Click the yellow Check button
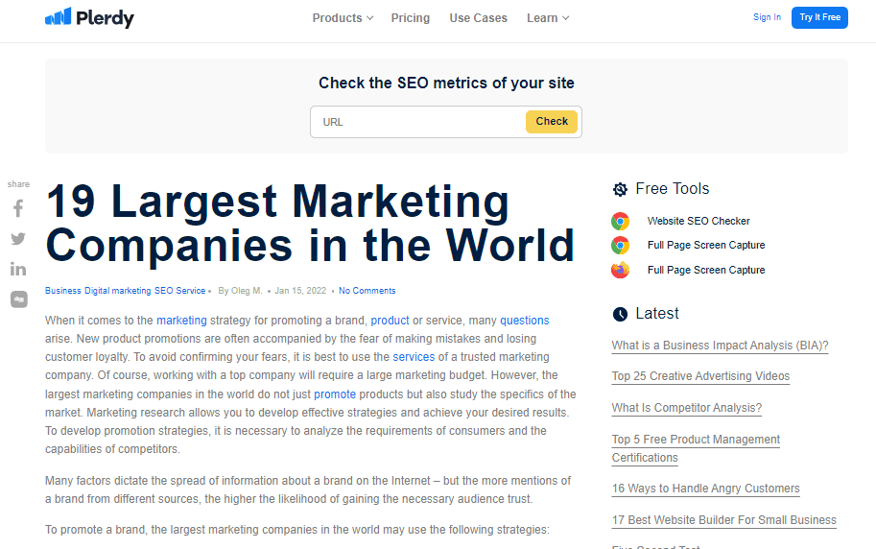Viewport: 876px width, 549px height. [x=552, y=121]
